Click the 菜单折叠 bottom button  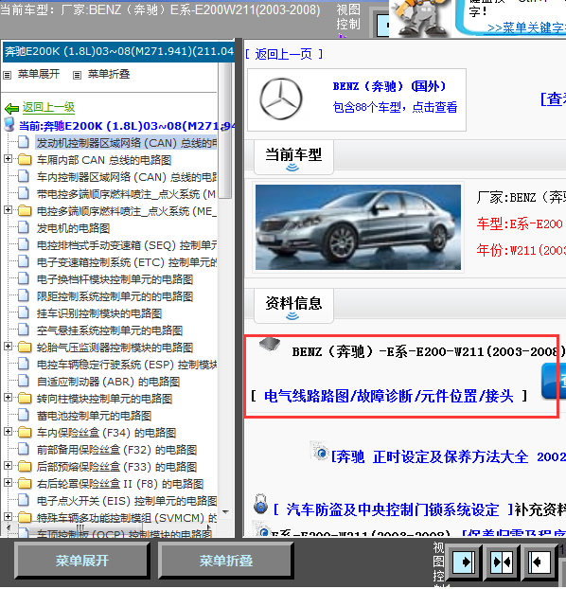coord(225,561)
